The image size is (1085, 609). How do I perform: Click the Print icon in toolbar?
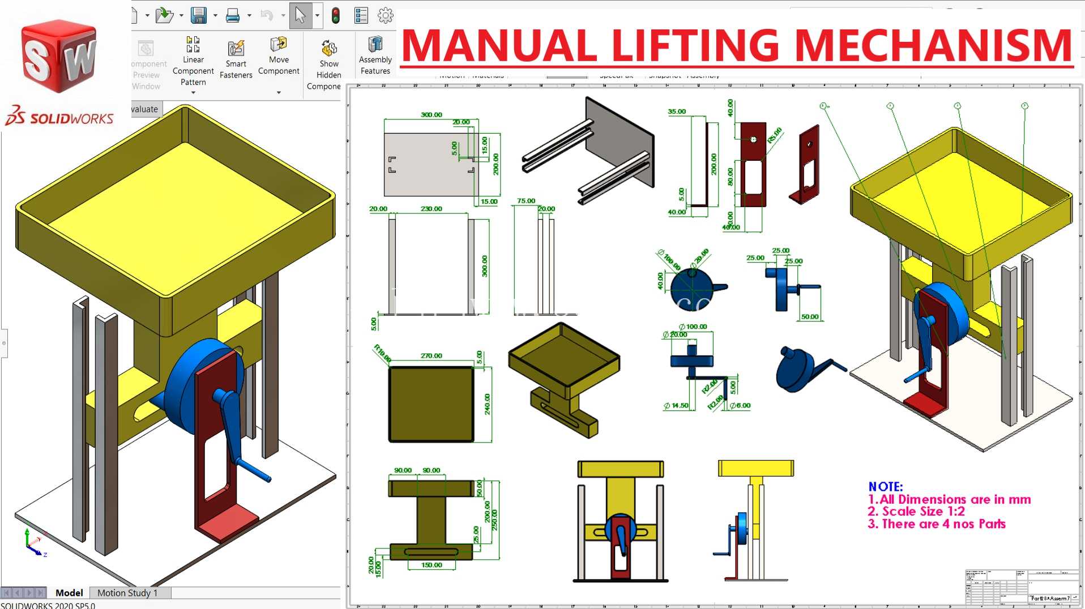point(232,16)
